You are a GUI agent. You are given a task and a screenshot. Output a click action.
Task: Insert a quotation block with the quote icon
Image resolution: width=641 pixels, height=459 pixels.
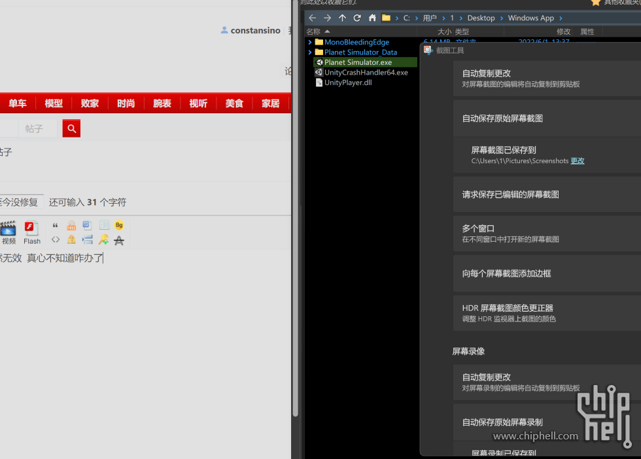click(x=56, y=225)
